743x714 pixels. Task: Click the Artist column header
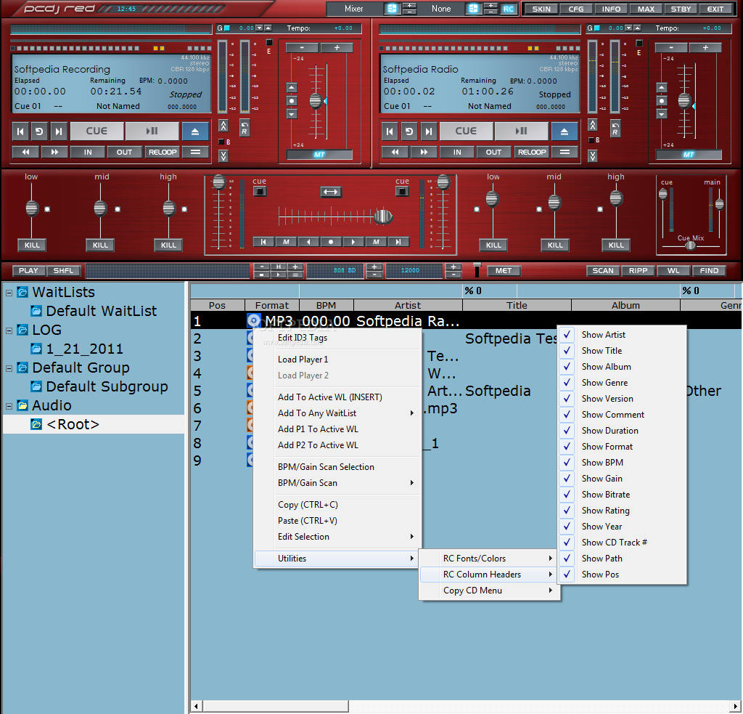[x=408, y=306]
